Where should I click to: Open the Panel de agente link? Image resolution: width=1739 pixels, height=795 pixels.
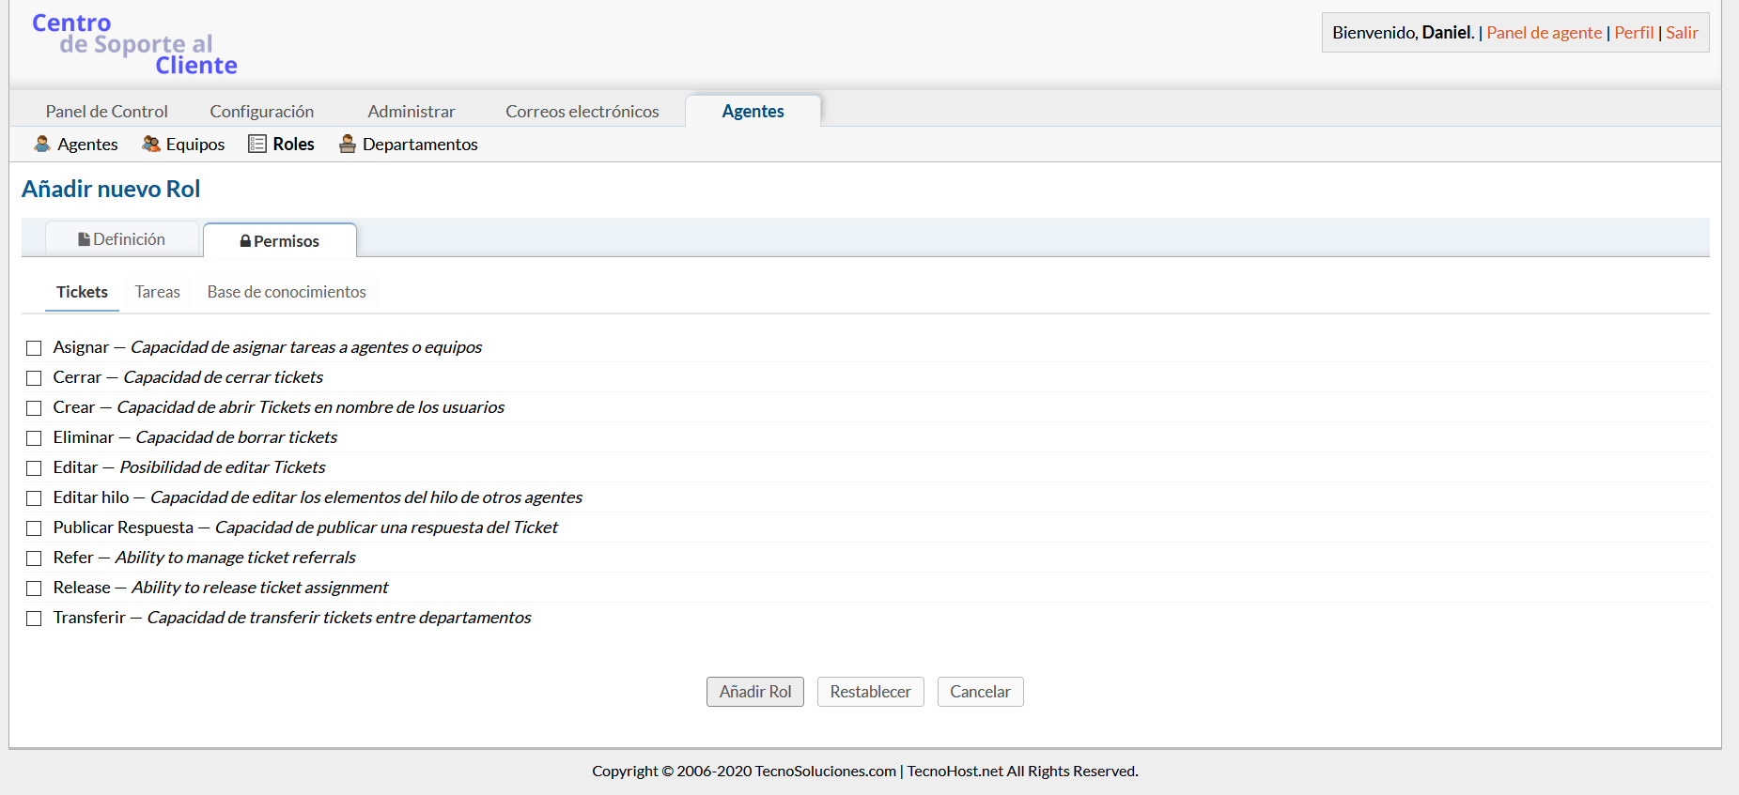(x=1544, y=33)
